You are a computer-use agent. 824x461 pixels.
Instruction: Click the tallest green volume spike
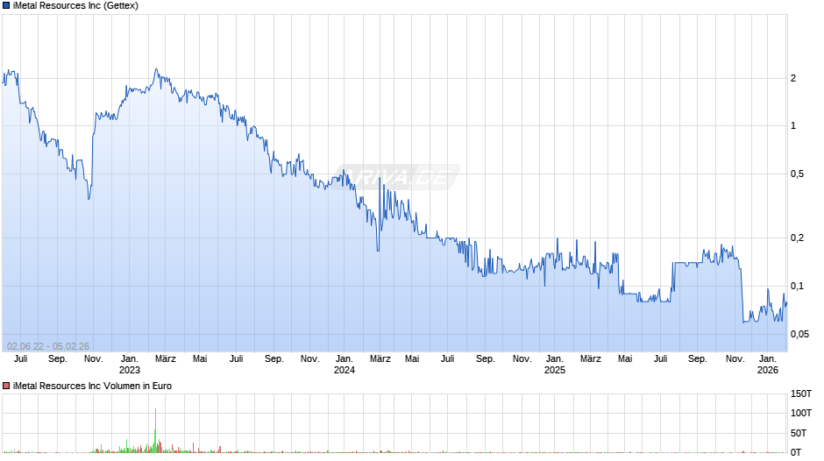click(155, 429)
